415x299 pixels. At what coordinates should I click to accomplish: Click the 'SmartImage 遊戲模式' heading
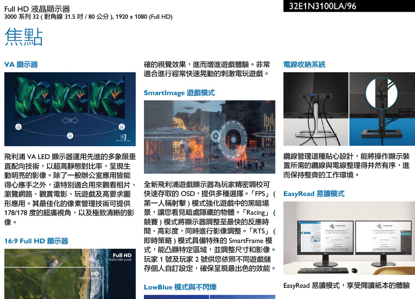pos(179,93)
